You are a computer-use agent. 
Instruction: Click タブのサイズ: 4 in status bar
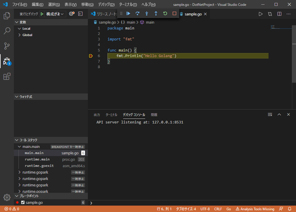[x=186, y=209]
